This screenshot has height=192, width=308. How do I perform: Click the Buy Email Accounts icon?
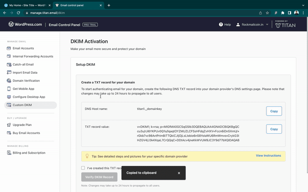point(9,133)
